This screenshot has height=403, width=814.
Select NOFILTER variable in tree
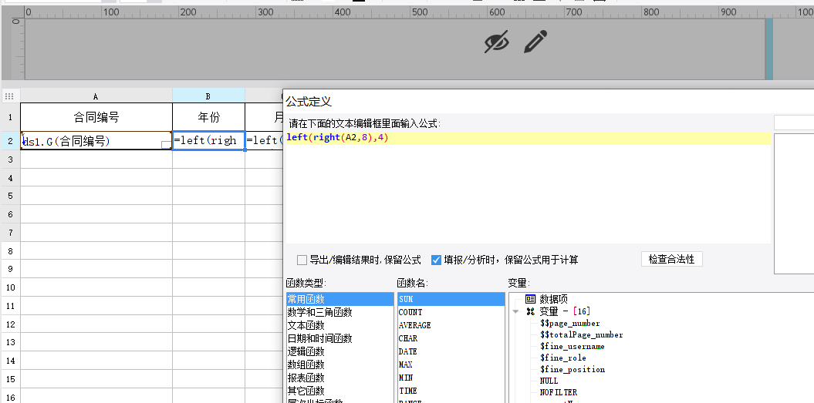558,392
